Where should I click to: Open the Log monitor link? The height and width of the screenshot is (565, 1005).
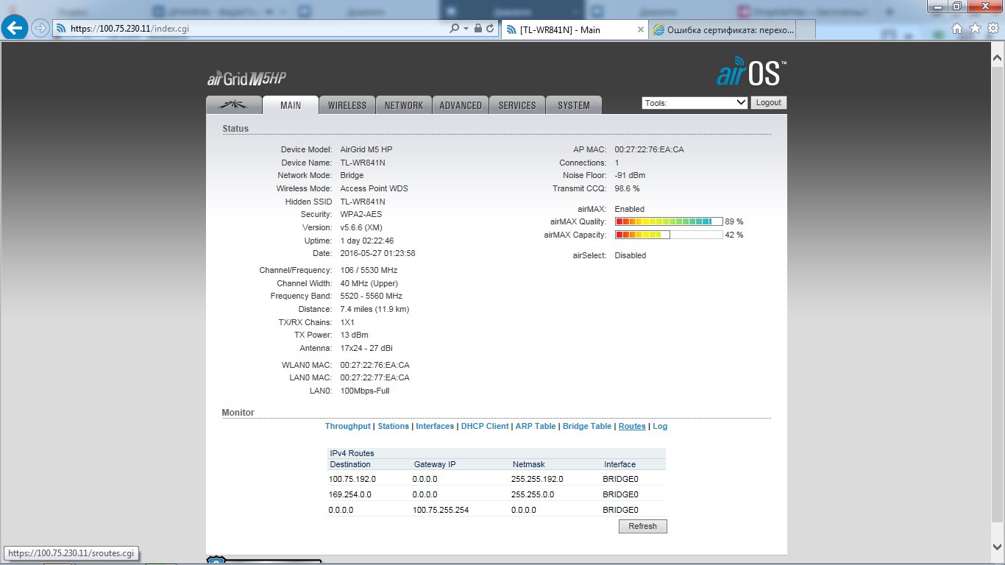tap(660, 427)
